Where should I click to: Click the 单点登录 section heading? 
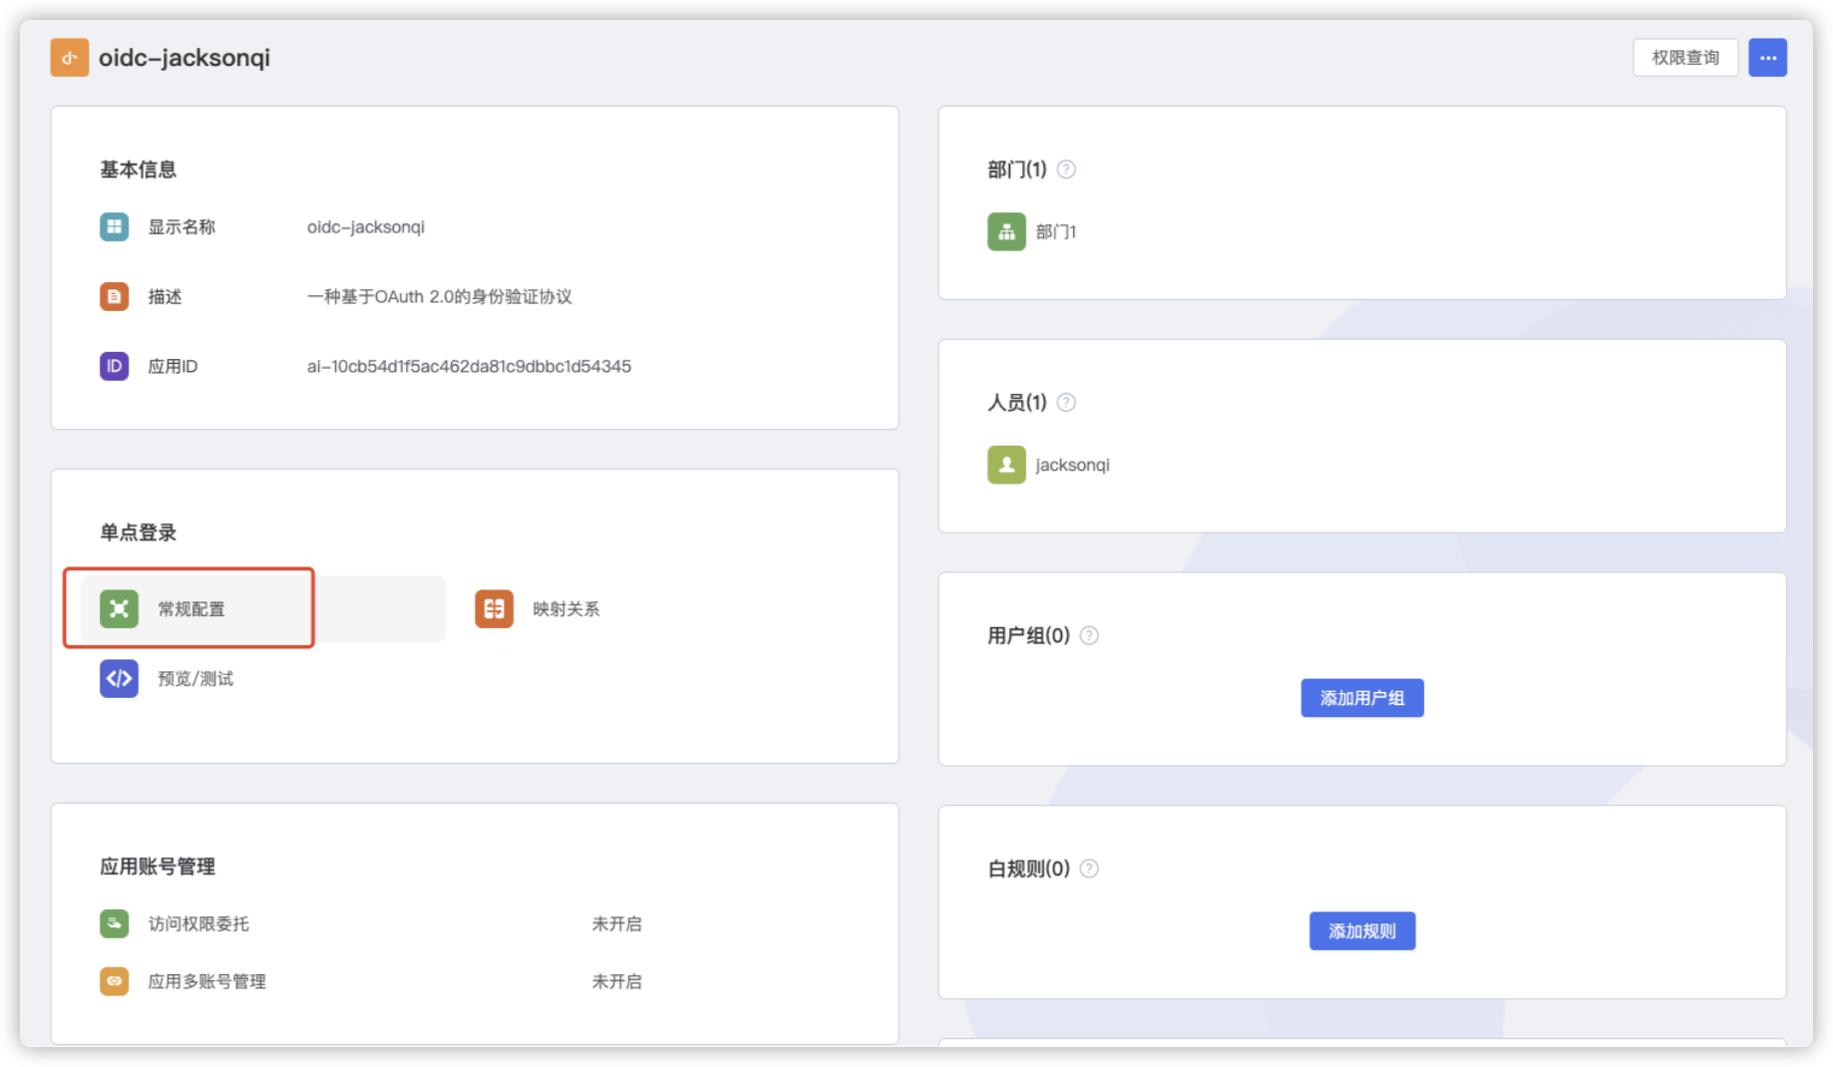(138, 533)
